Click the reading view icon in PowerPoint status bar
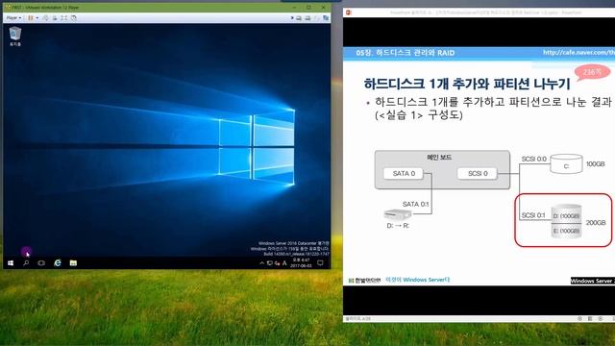This screenshot has height=346, width=615. [x=590, y=318]
